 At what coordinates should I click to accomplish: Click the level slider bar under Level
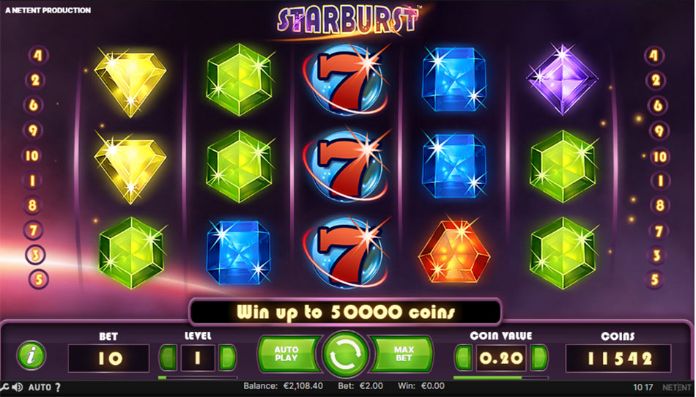198,377
